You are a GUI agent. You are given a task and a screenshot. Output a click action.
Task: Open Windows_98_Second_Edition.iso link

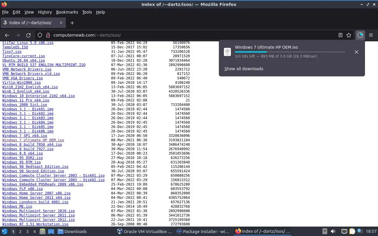(x=33, y=171)
